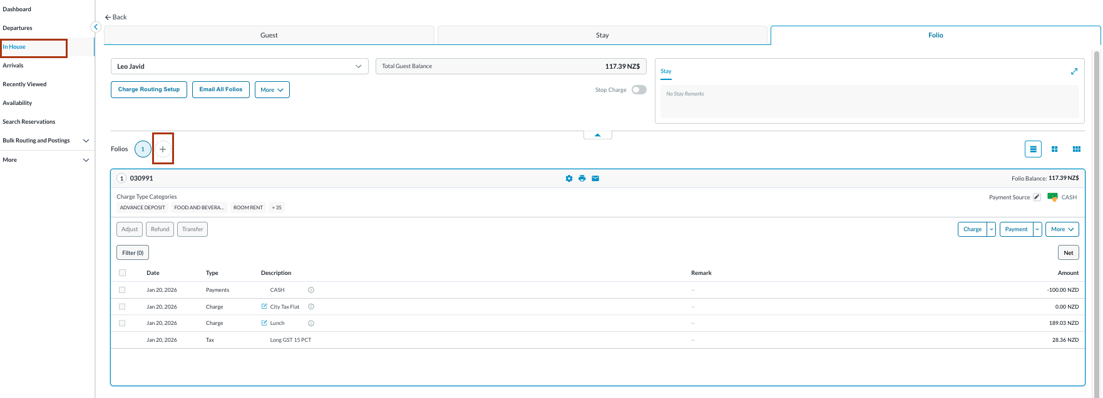1103x398 pixels.
Task: Go back using the Back link
Action: [116, 17]
